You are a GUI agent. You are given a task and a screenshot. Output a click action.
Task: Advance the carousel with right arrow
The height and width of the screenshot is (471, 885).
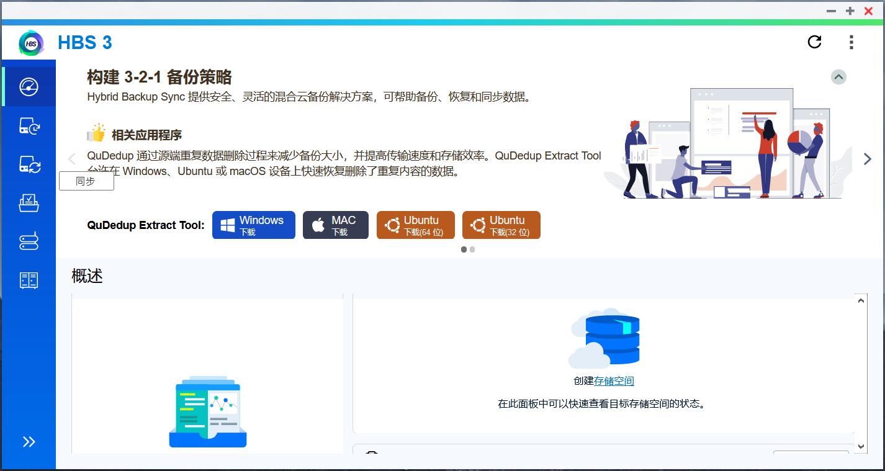867,159
